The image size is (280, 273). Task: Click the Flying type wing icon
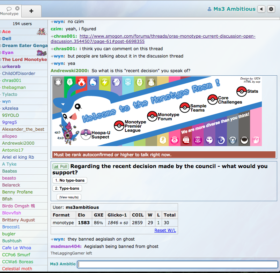[116, 82]
